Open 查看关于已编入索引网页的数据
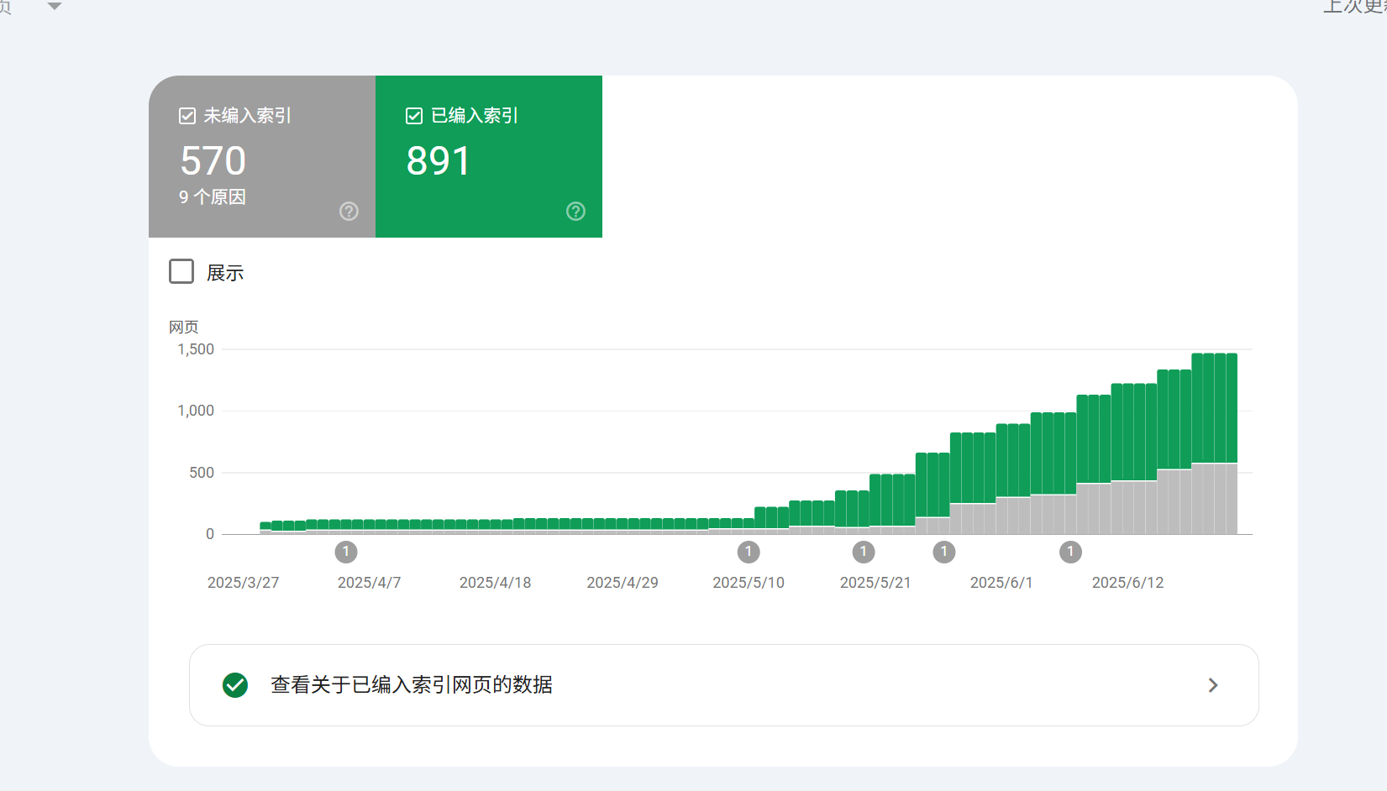Image resolution: width=1387 pixels, height=791 pixels. point(411,685)
